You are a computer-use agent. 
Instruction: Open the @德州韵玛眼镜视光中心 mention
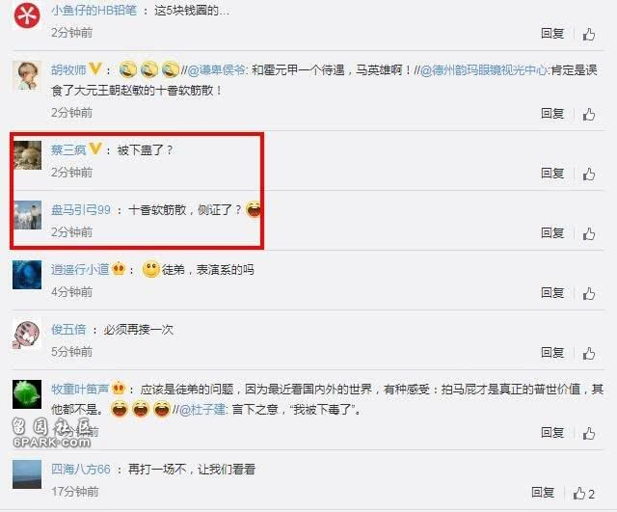point(484,70)
